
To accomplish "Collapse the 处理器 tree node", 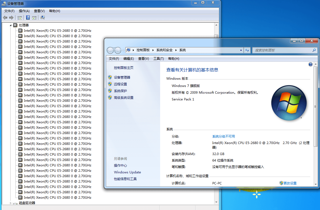I will pos(11,25).
